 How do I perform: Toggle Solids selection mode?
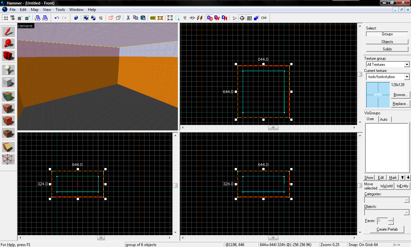pos(387,49)
